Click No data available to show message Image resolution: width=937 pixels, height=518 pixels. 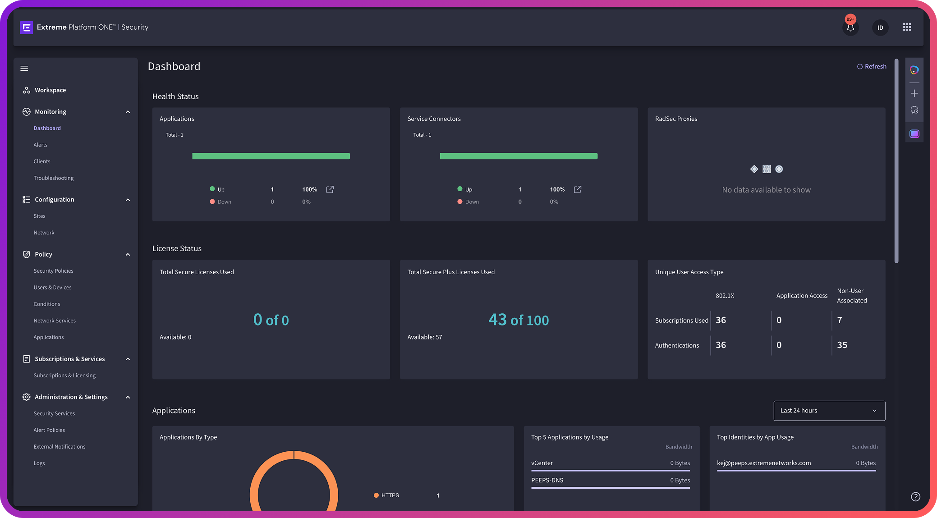coord(767,190)
